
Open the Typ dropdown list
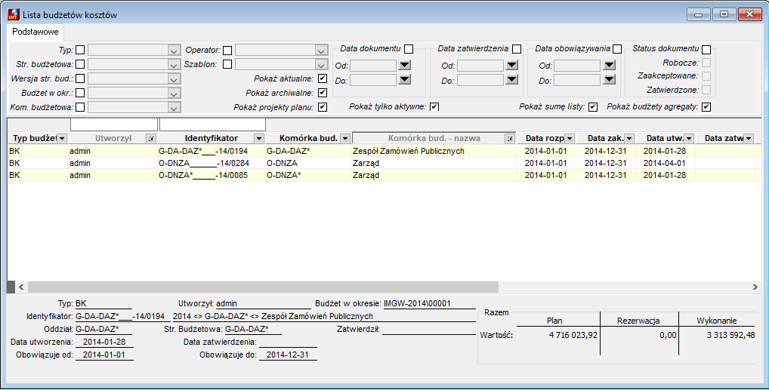point(174,51)
